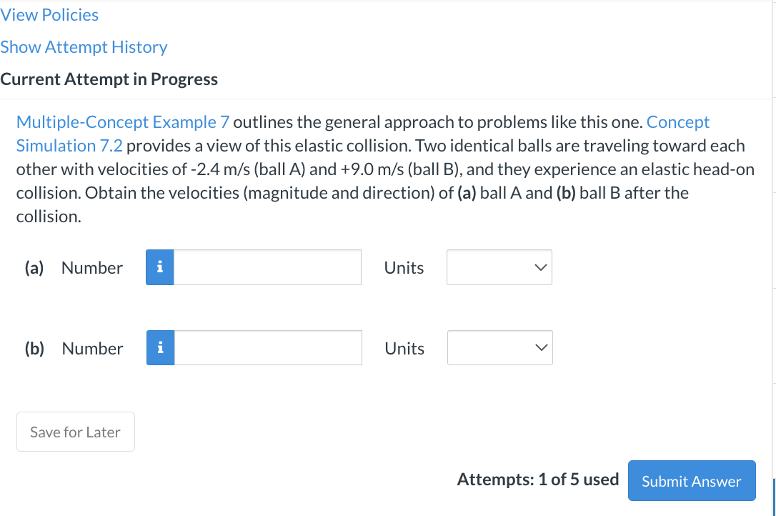Click the Attempts: 1 of 5 used label
Image resolution: width=776 pixels, height=516 pixels.
tap(538, 480)
